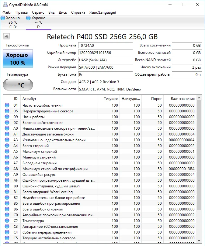Viewport: 205px width, 246px height.
Task: Select the E: disk tab
Action: (x=39, y=22)
